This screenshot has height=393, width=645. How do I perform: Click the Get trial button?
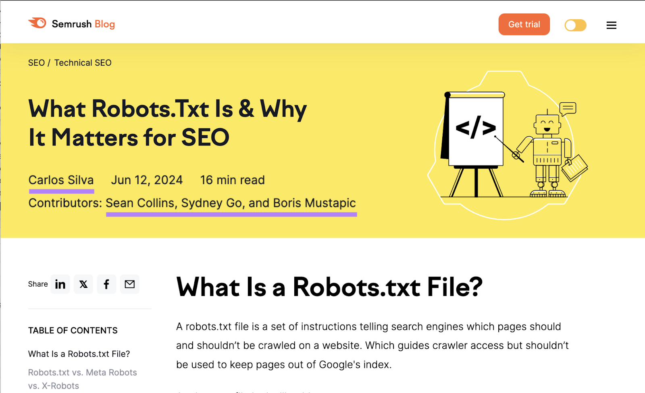click(524, 24)
